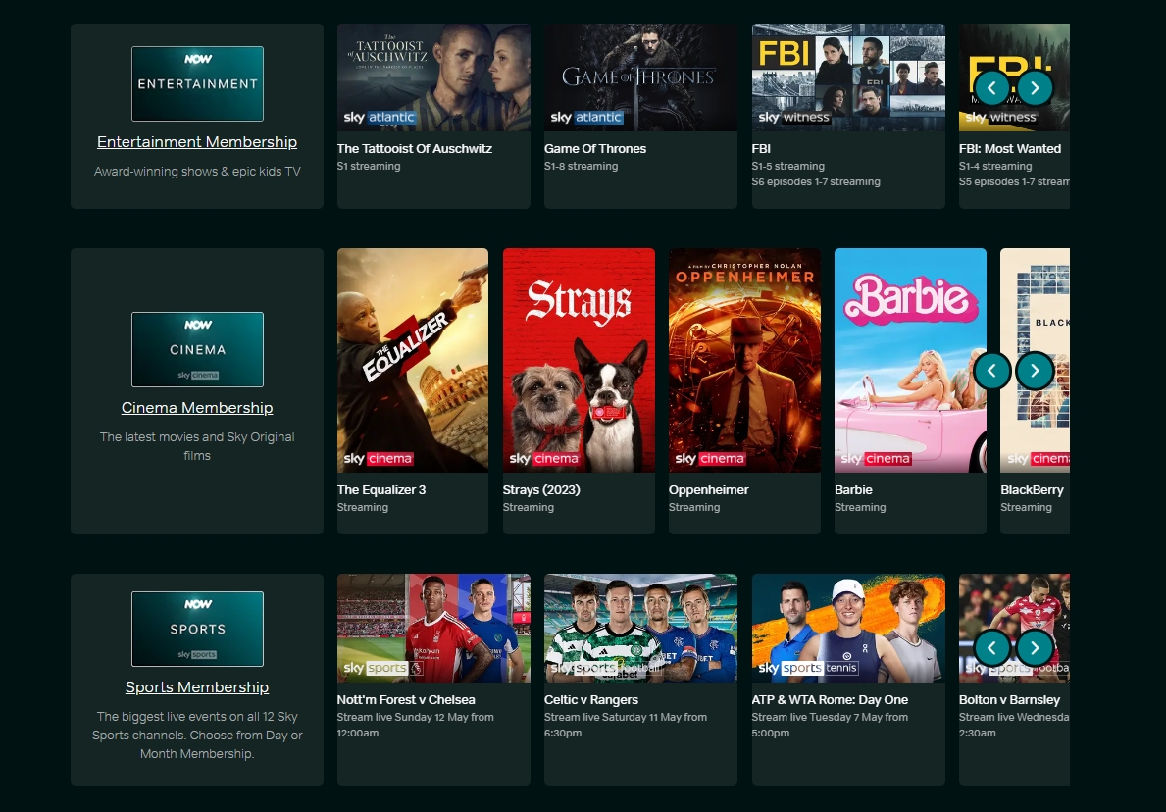The width and height of the screenshot is (1166, 812).
Task: Click 'Barbie' title text under poster
Action: tap(854, 490)
